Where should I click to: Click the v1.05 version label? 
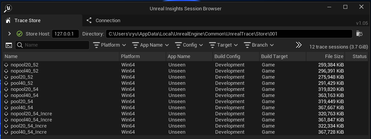[x=362, y=23]
